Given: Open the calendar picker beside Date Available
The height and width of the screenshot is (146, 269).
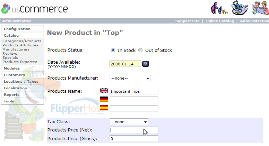Looking at the screenshot, I should click(x=146, y=64).
